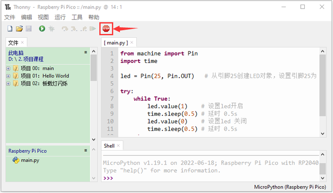Click code "led.value(1)" on line 8

pos(168,106)
